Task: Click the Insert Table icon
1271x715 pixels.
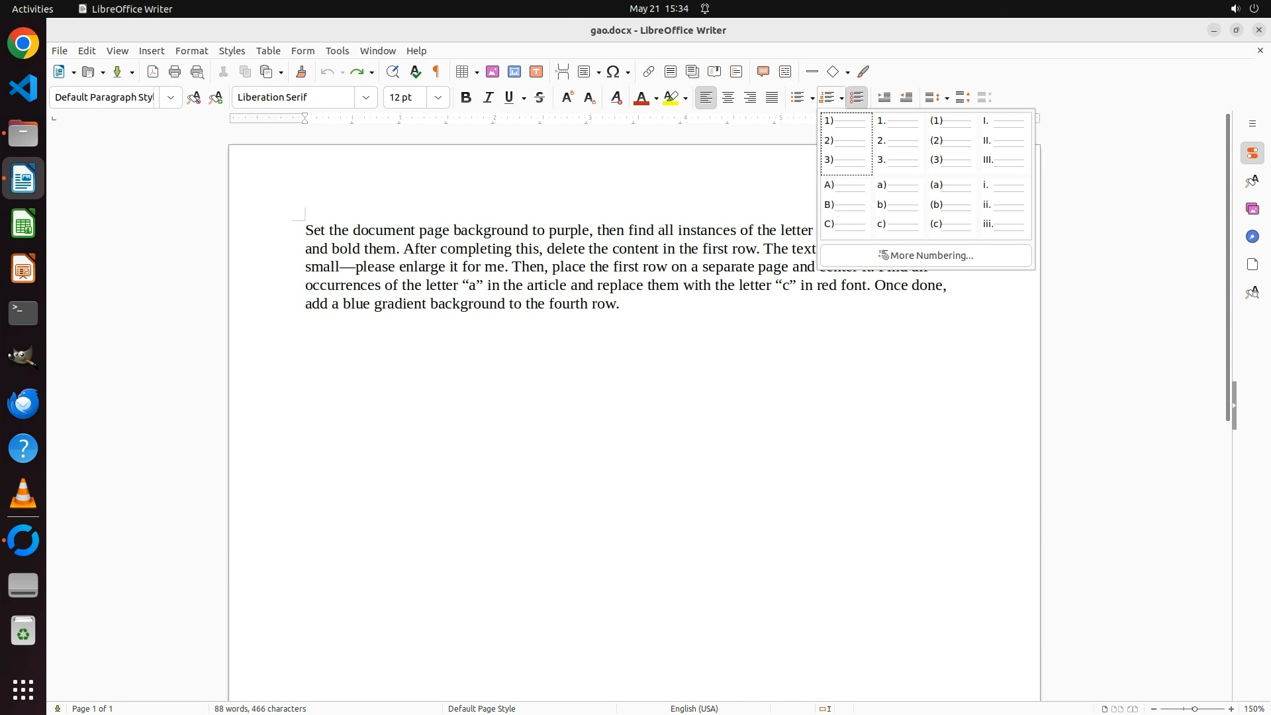Action: point(462,71)
